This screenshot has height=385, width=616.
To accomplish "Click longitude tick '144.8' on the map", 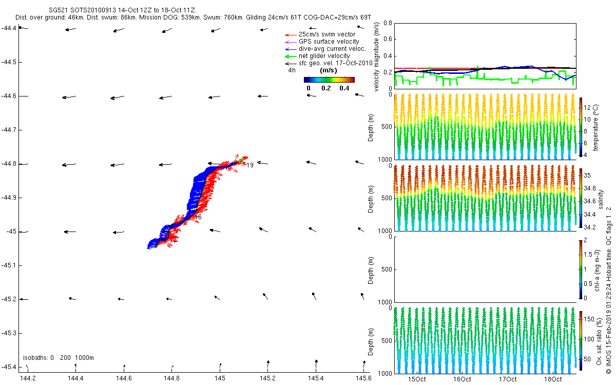I will [171, 378].
